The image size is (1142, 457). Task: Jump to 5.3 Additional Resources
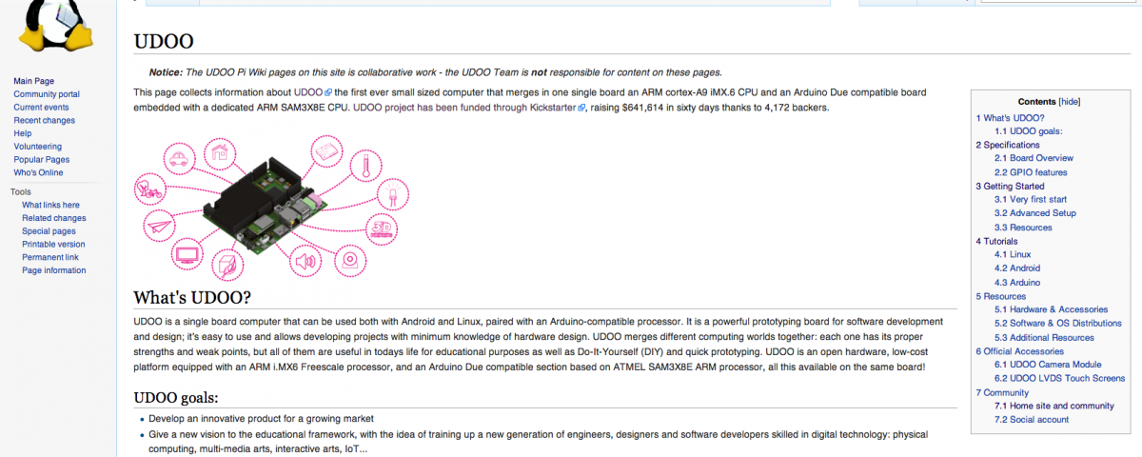[x=1044, y=337]
